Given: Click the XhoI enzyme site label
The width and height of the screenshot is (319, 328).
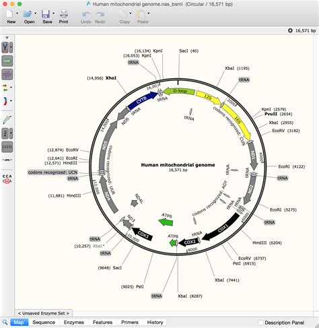Looking at the screenshot, I should (111, 78).
